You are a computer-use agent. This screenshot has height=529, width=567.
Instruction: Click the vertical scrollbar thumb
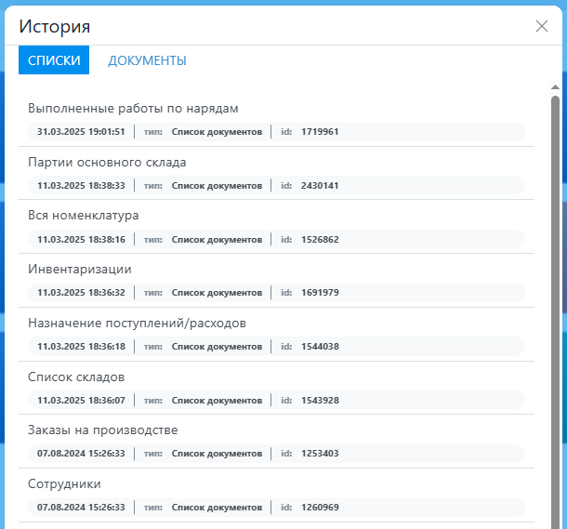tap(555, 307)
